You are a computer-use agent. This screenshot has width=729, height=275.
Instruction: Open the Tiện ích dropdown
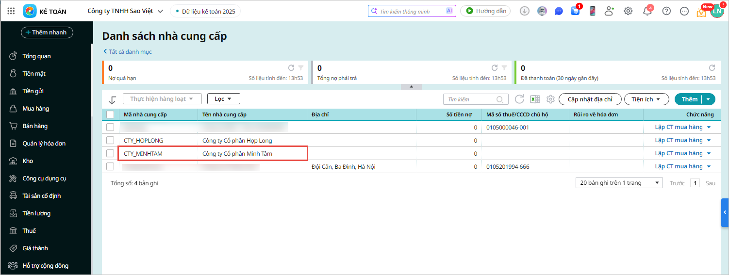coord(646,99)
